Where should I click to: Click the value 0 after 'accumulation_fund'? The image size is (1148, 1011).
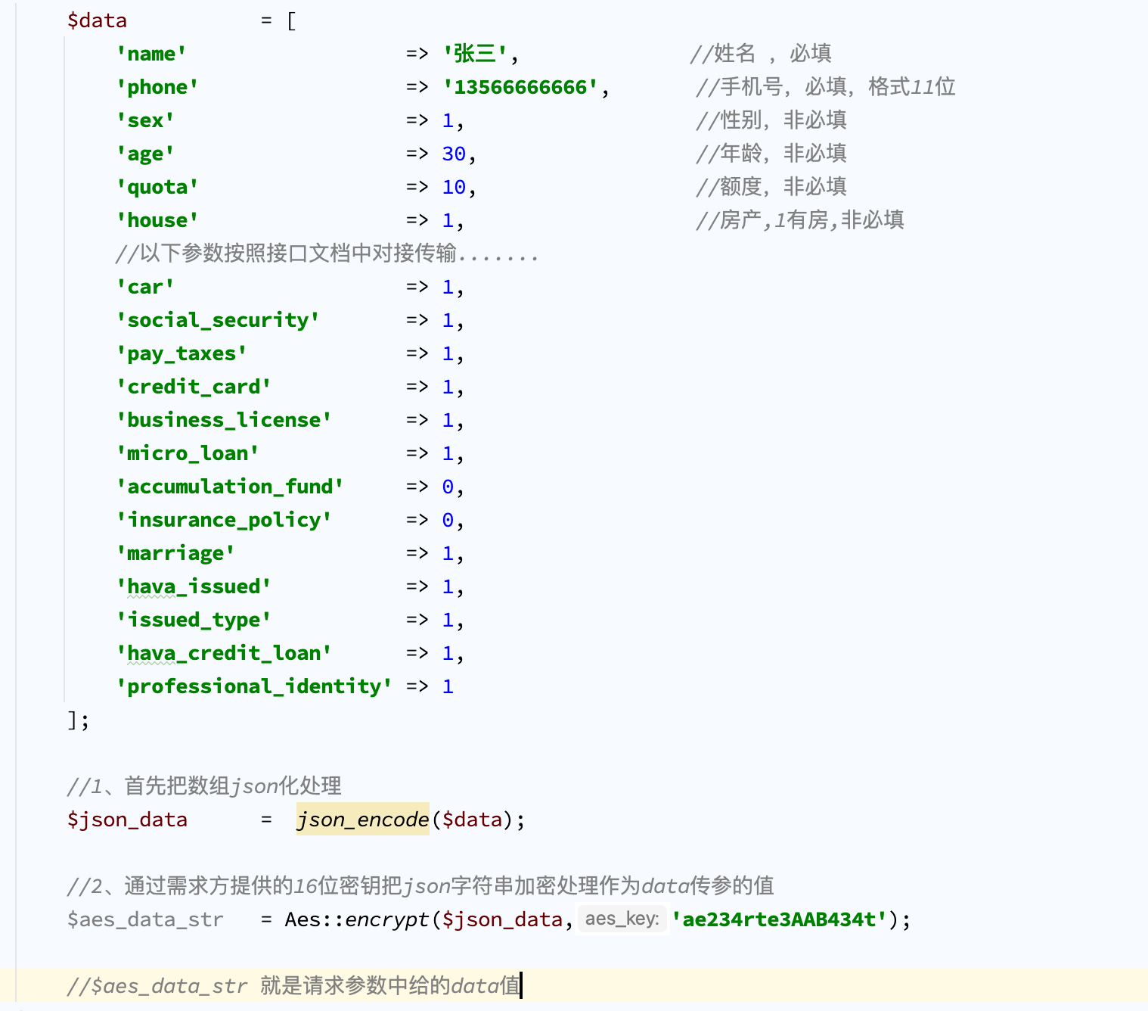(x=448, y=487)
